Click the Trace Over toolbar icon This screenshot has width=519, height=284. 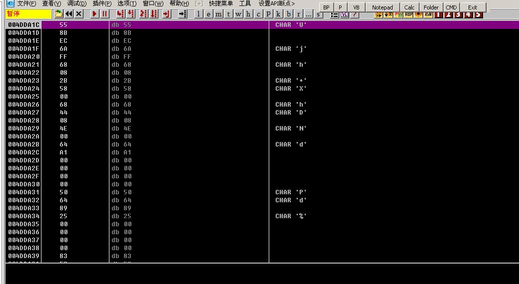pyautogui.click(x=153, y=14)
